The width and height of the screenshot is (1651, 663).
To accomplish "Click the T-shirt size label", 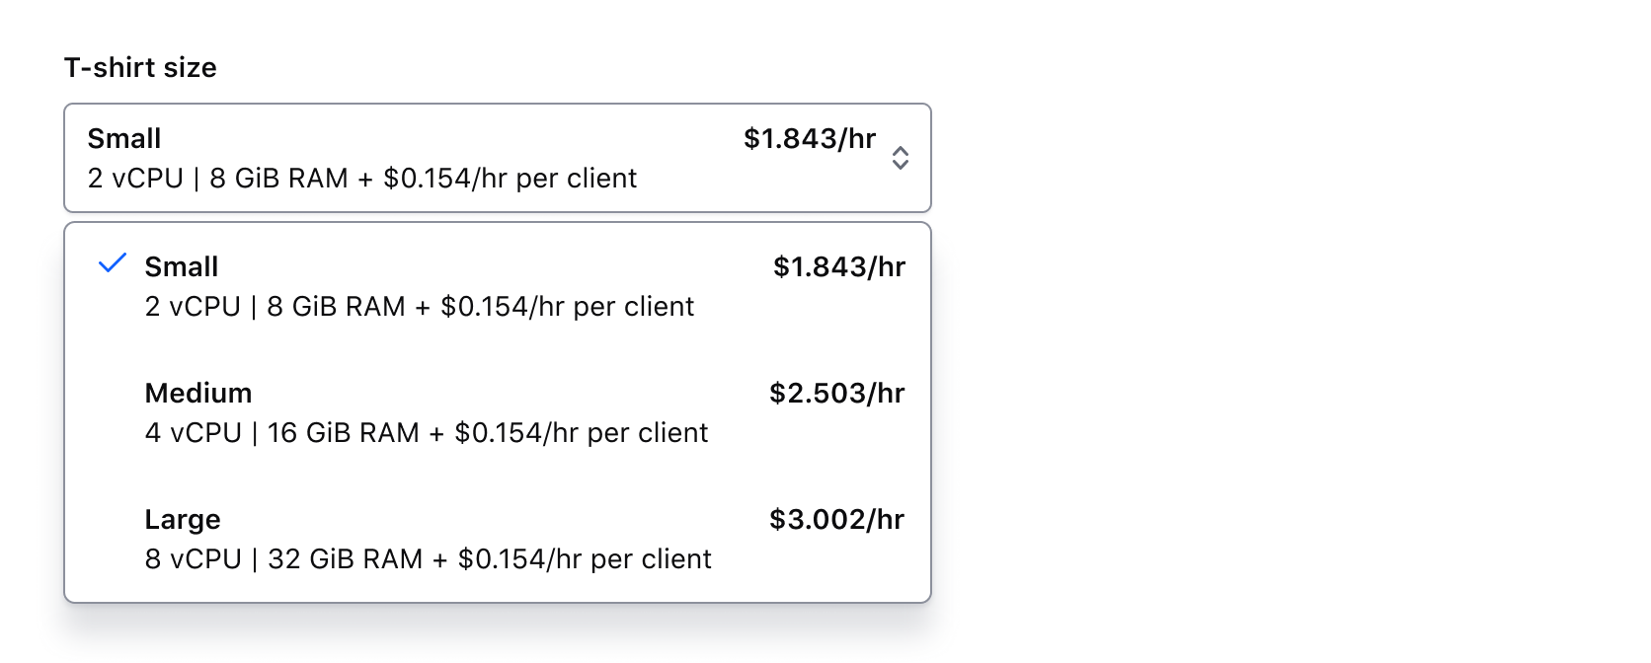I will click(x=141, y=67).
